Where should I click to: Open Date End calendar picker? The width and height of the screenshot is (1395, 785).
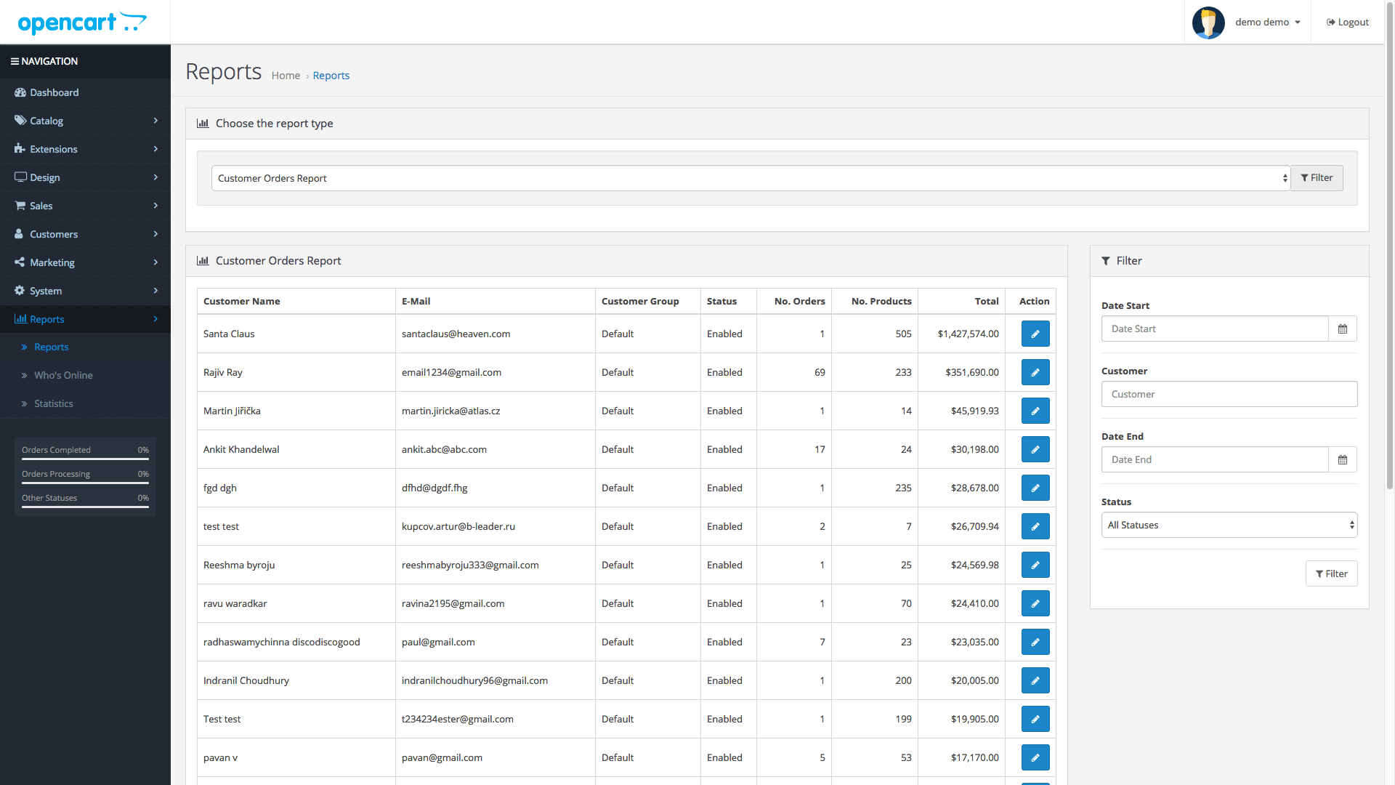tap(1343, 459)
